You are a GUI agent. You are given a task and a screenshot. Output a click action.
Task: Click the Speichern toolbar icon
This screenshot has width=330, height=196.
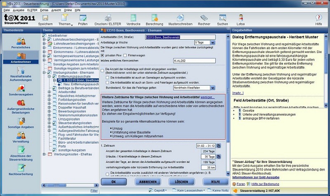click(x=45, y=18)
